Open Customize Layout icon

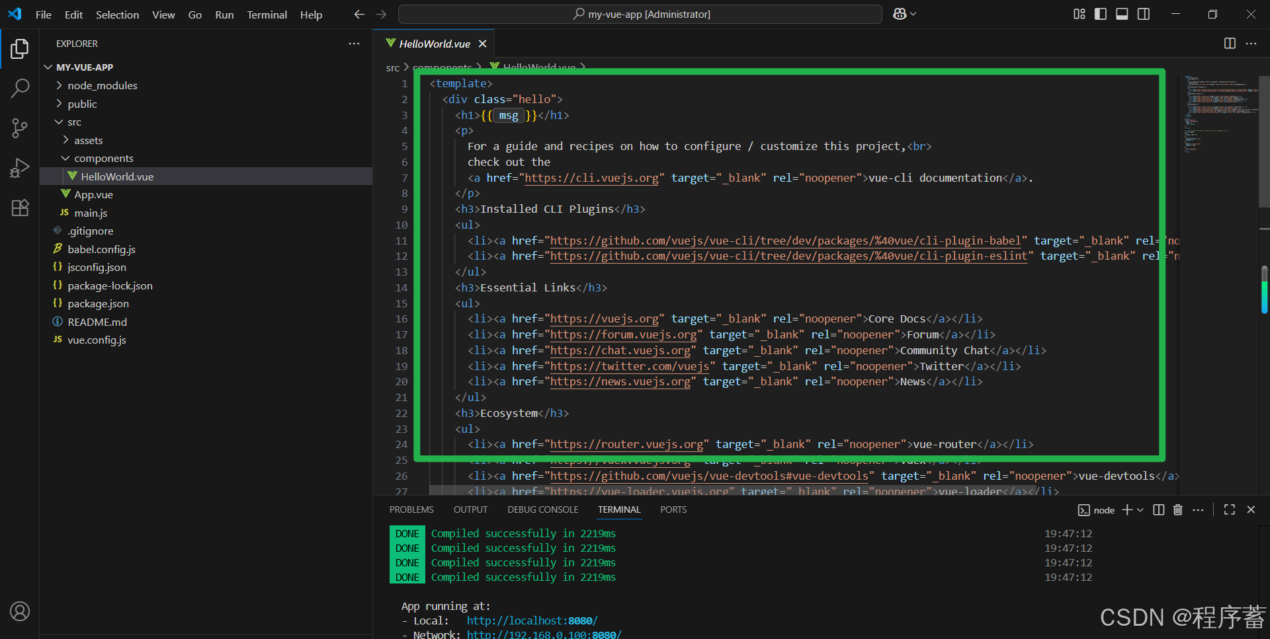click(1079, 14)
